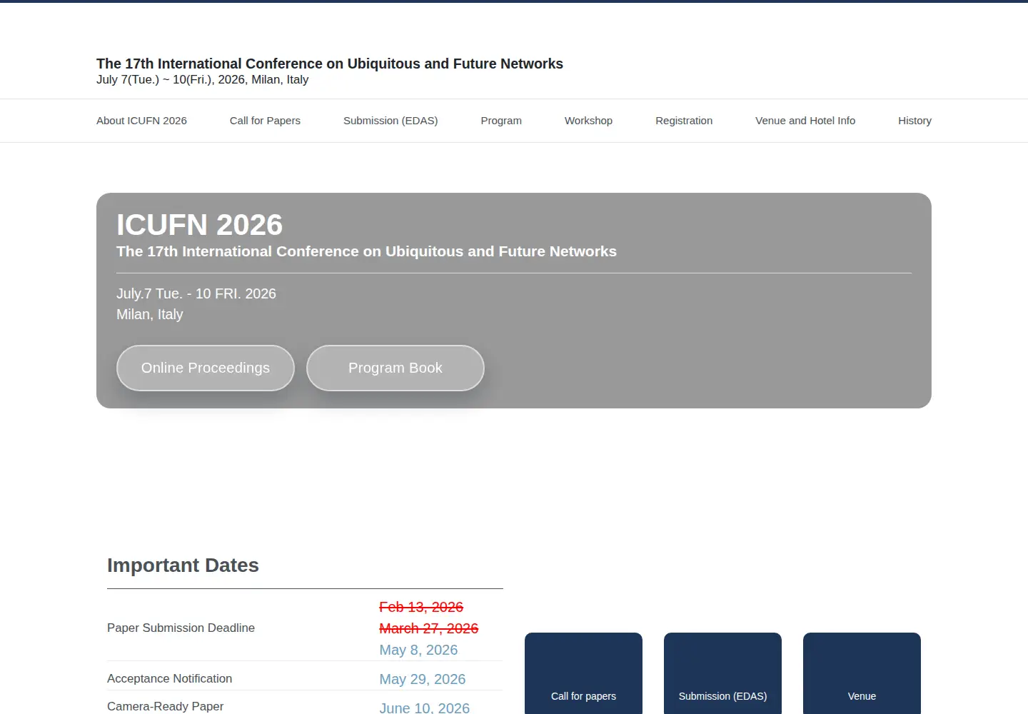Click the May 29, 2026 notification date
1028x714 pixels.
pyautogui.click(x=423, y=679)
